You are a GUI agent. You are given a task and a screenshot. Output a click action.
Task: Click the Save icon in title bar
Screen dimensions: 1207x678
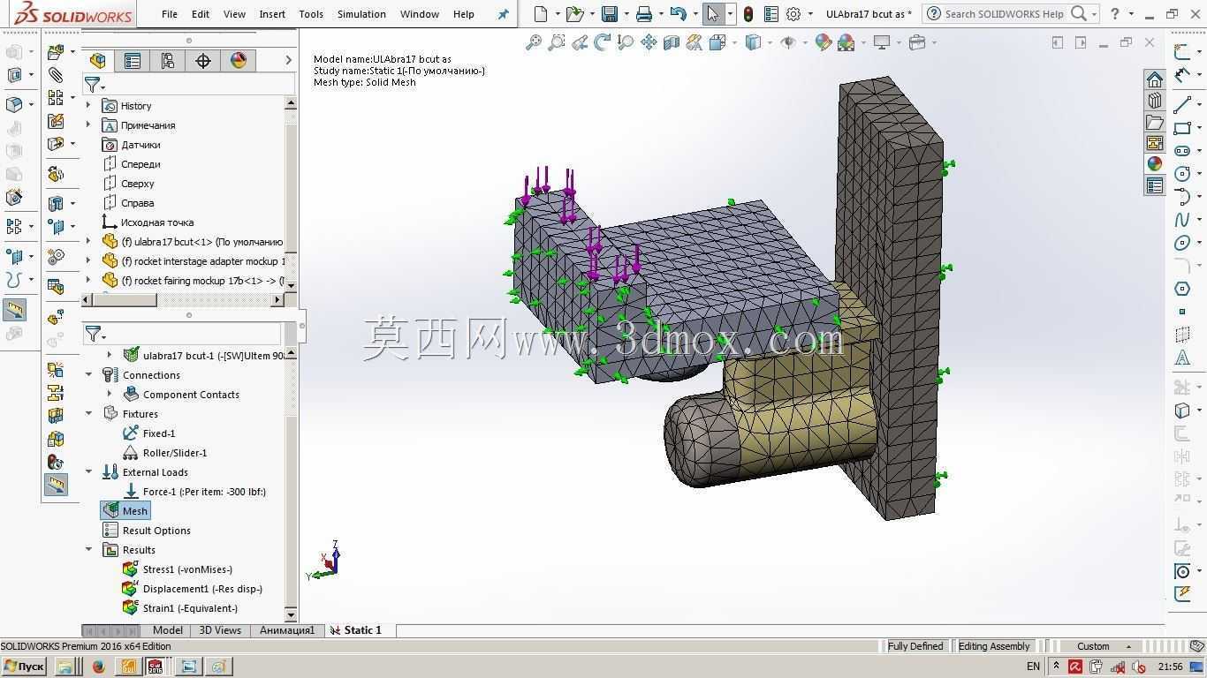tap(610, 14)
